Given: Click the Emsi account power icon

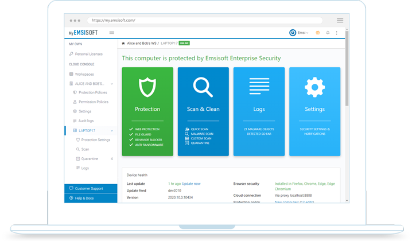Looking at the screenshot, I should [293, 33].
